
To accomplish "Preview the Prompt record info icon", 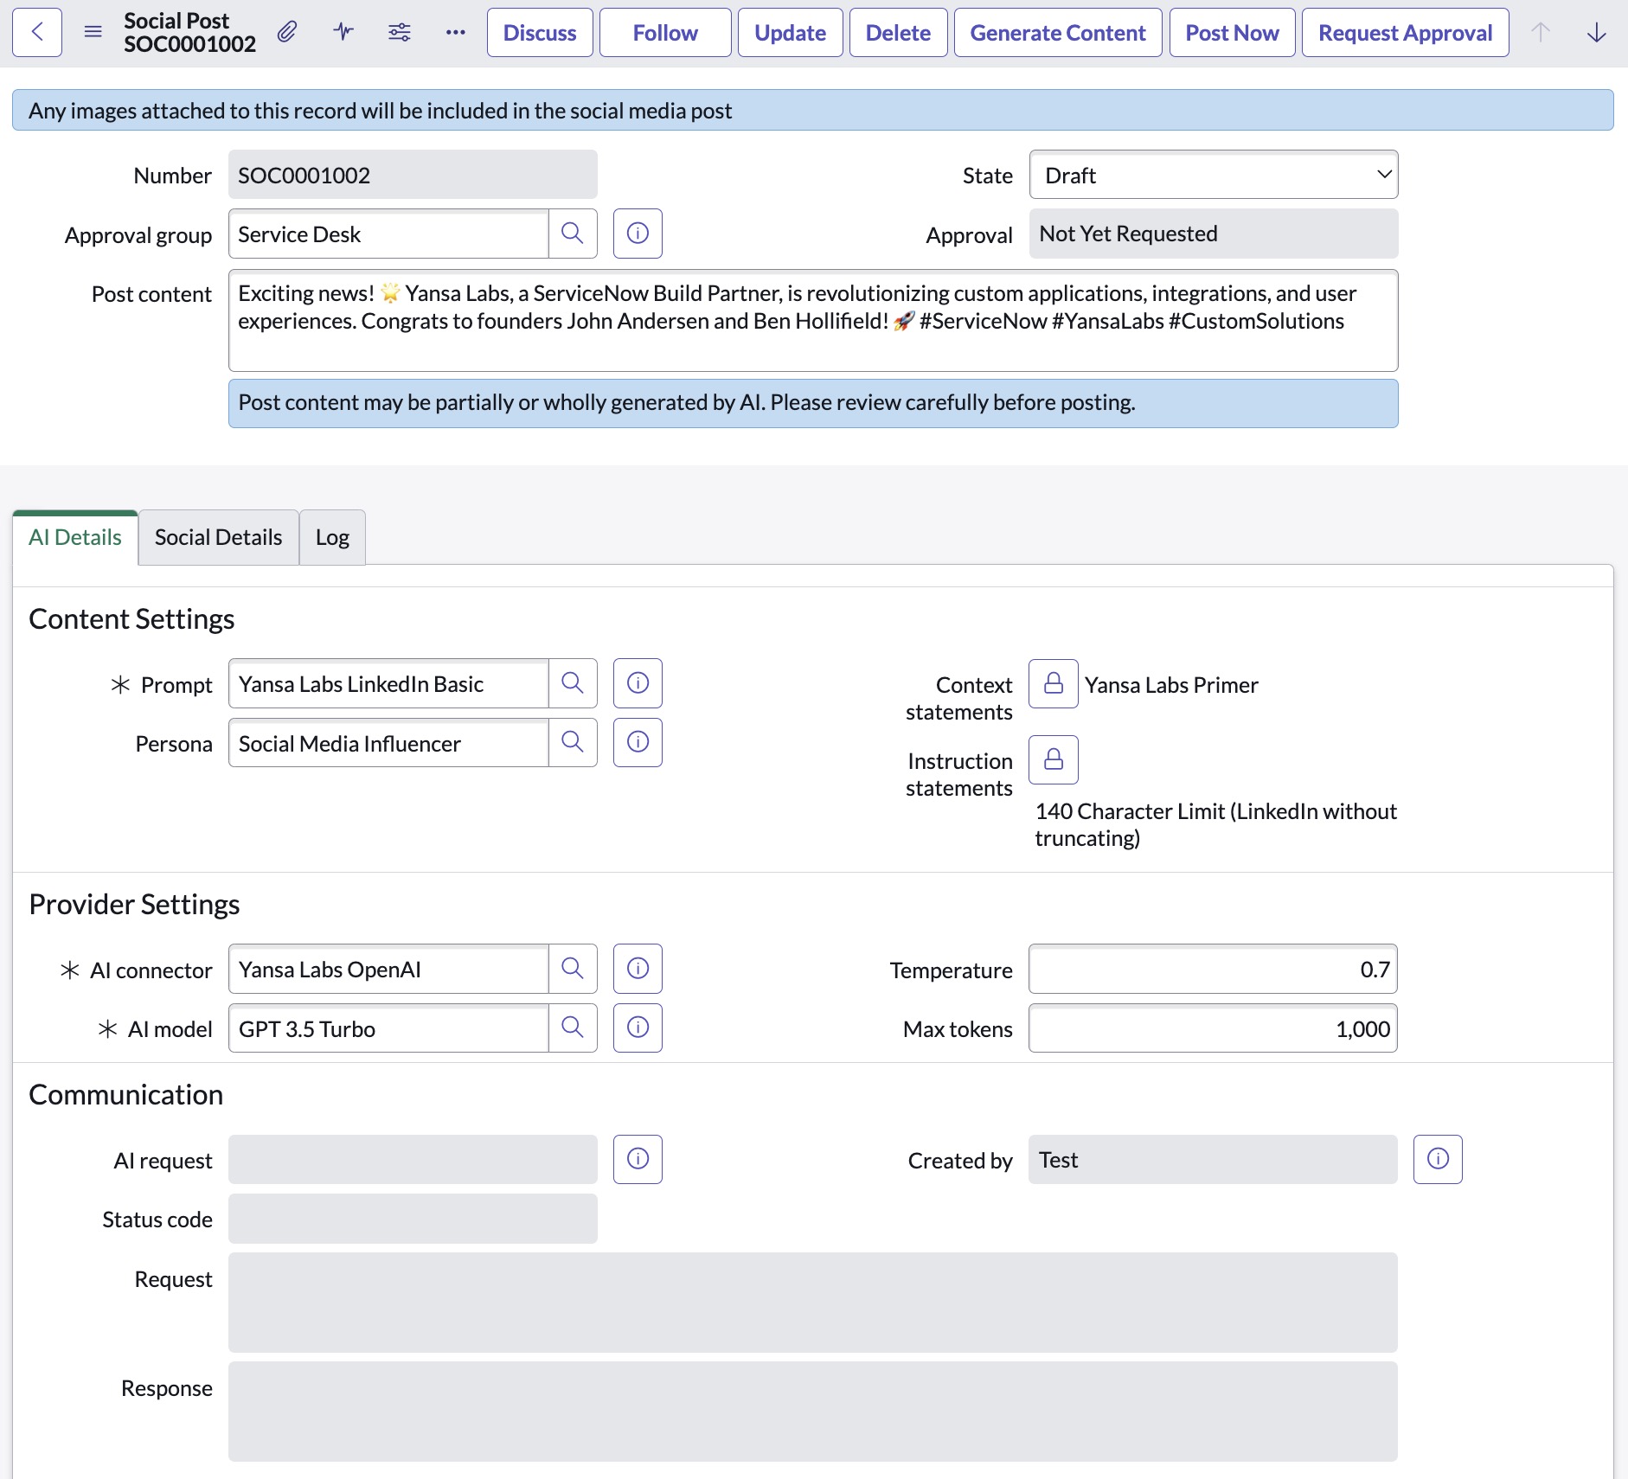I will (638, 683).
